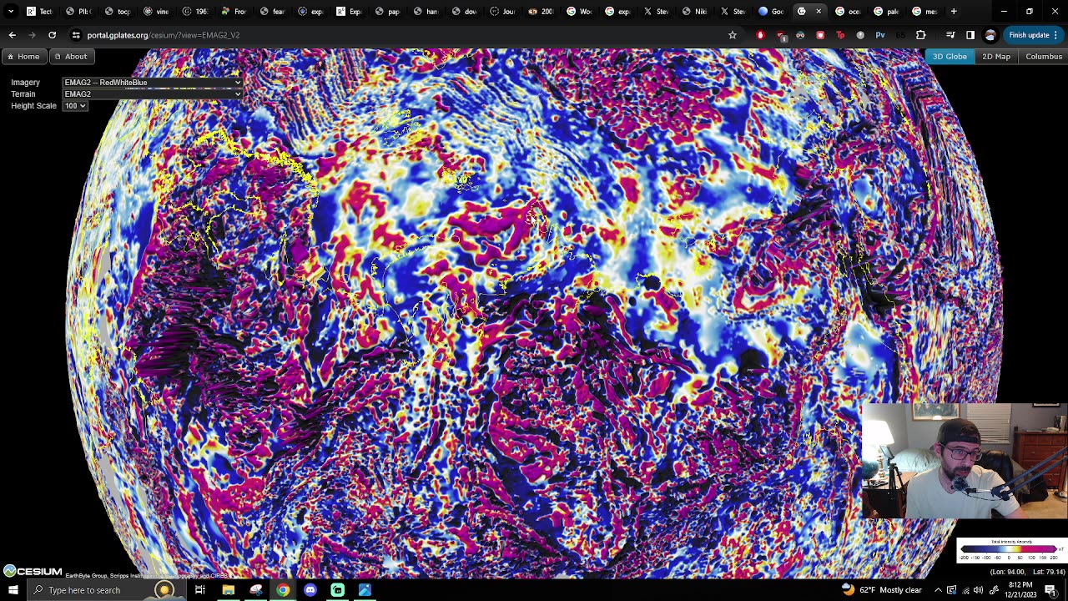Switch to Columbus view
Image resolution: width=1068 pixels, height=601 pixels.
(x=1044, y=56)
